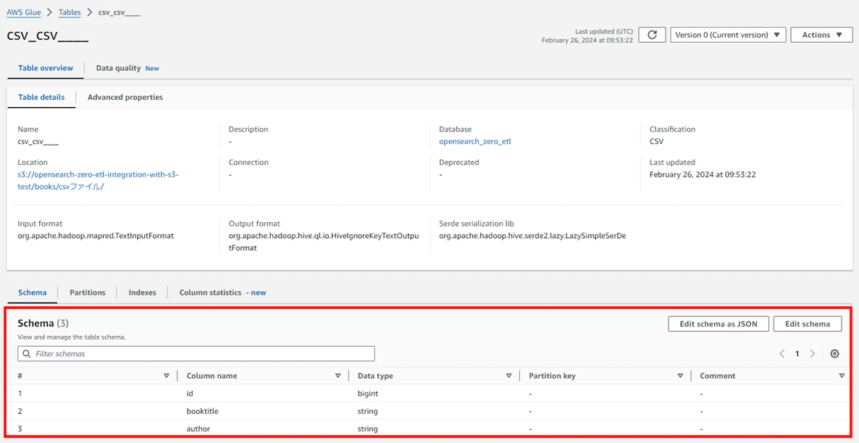Sort by the Comment column header
This screenshot has height=443, width=859.
pos(842,376)
